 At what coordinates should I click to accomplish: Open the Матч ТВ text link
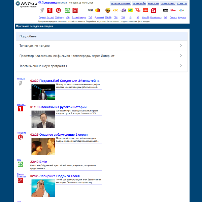145,18
